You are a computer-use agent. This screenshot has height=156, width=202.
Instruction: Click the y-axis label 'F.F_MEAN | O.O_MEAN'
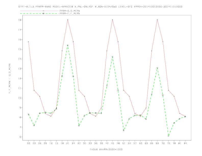[10, 79]
